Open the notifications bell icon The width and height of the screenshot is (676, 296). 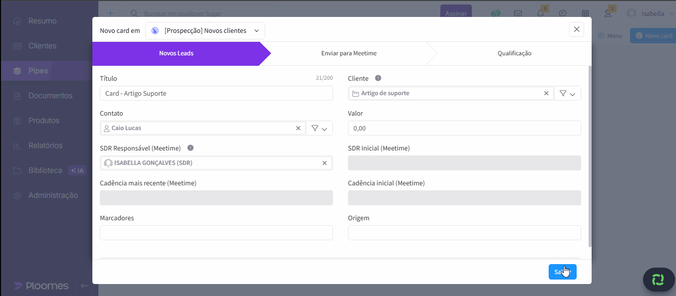pos(540,13)
